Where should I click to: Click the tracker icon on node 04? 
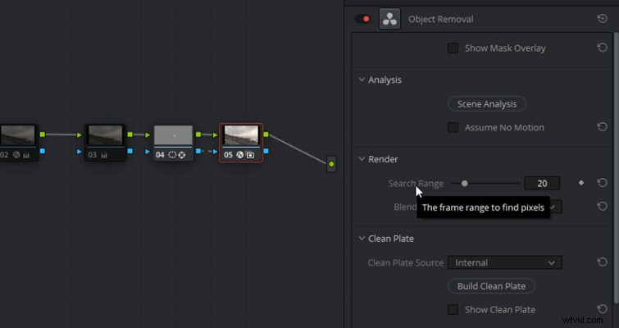[x=181, y=155]
